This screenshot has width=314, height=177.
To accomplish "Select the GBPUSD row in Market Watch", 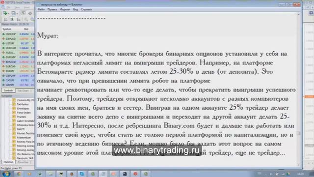I will [18, 39].
